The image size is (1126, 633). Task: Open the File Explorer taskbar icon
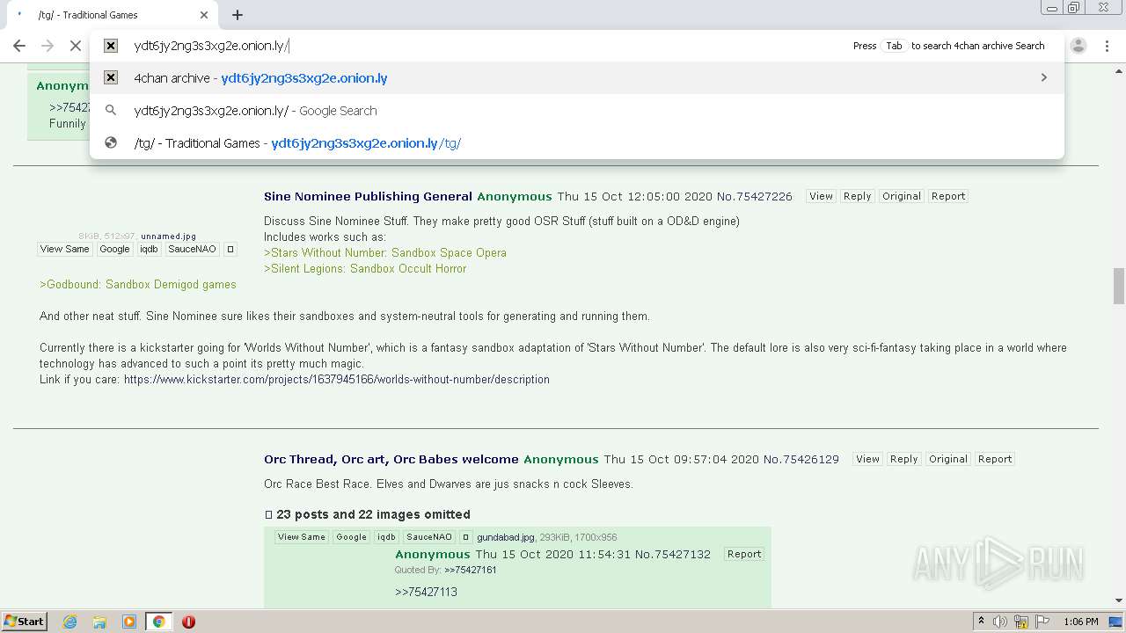point(99,622)
